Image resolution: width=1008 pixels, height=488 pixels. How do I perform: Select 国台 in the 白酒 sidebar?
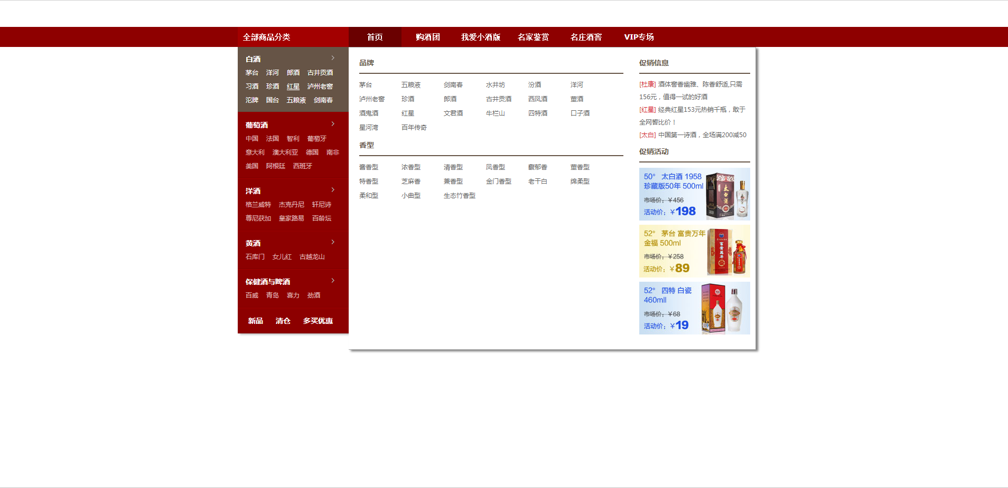pos(273,100)
